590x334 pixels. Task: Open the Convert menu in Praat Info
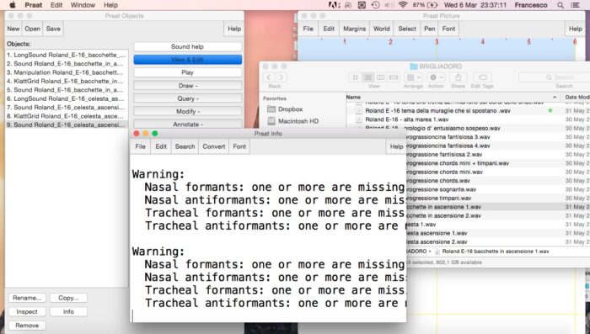(214, 146)
